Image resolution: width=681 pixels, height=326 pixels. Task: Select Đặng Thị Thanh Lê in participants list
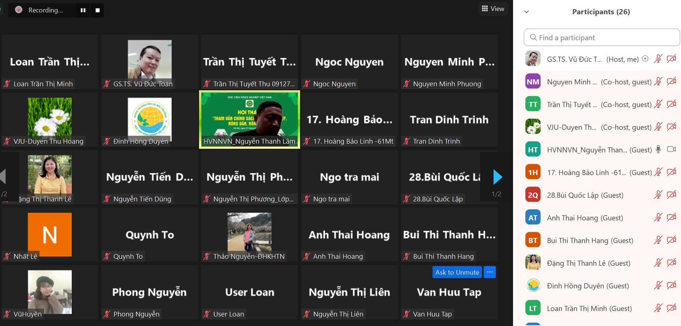pos(588,263)
